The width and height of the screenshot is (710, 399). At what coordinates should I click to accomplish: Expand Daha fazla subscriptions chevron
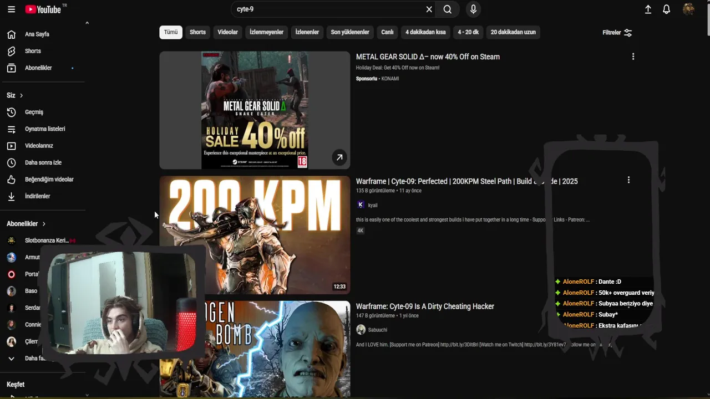coord(11,359)
